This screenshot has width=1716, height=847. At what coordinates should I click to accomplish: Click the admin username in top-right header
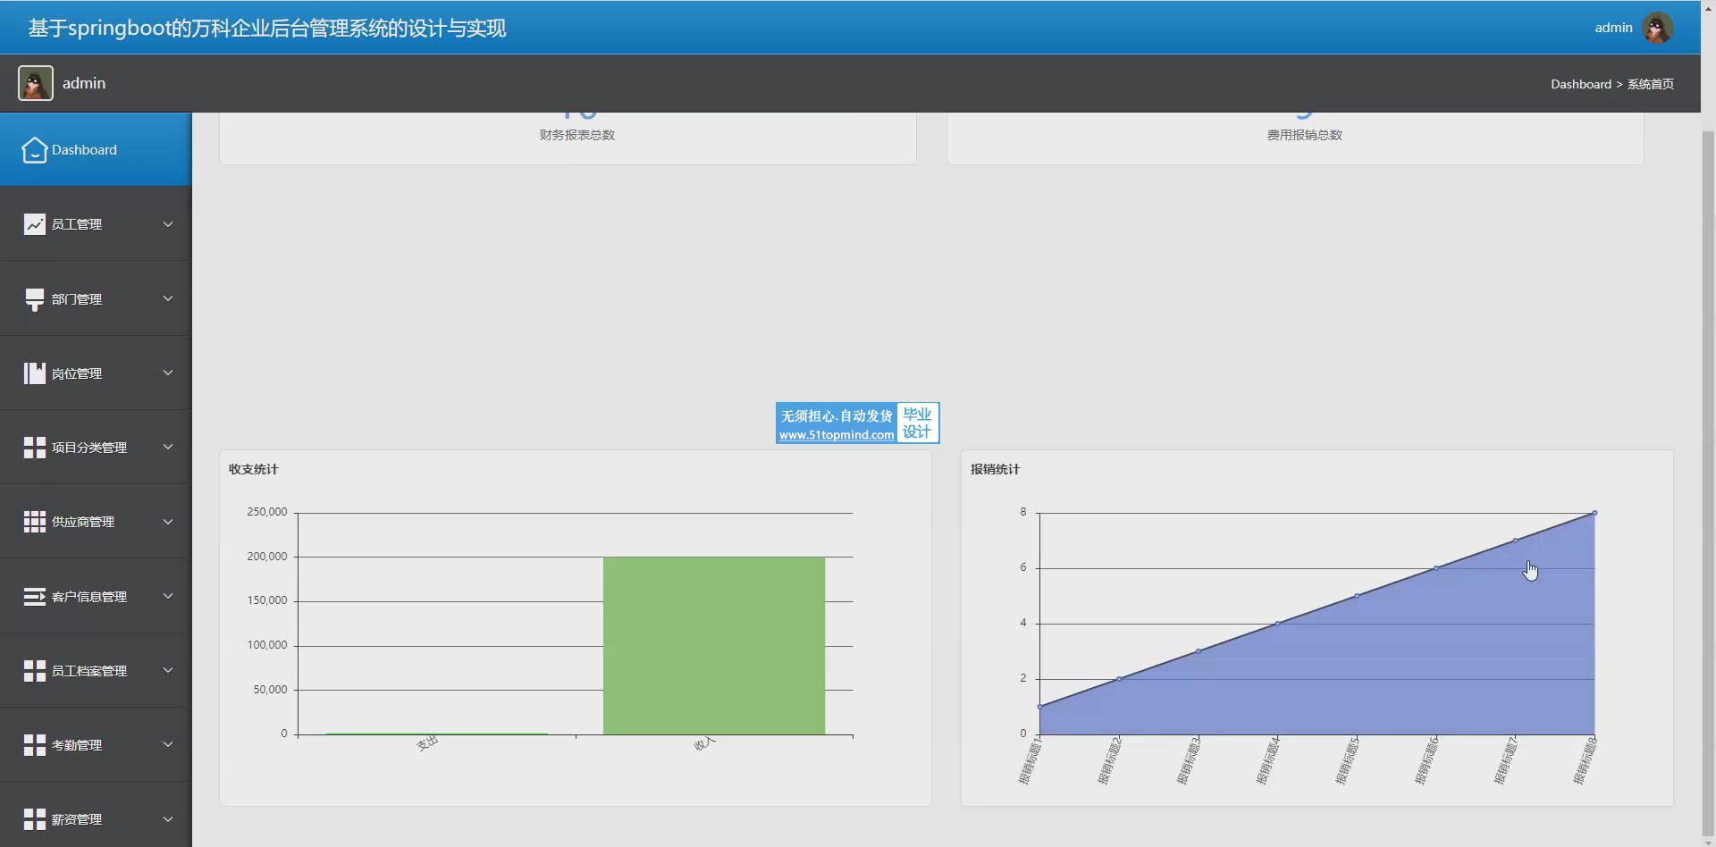tap(1613, 28)
